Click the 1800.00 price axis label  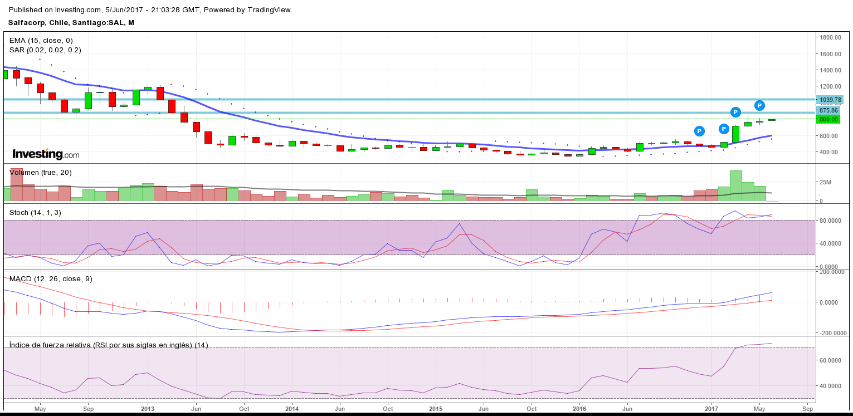tap(830, 37)
